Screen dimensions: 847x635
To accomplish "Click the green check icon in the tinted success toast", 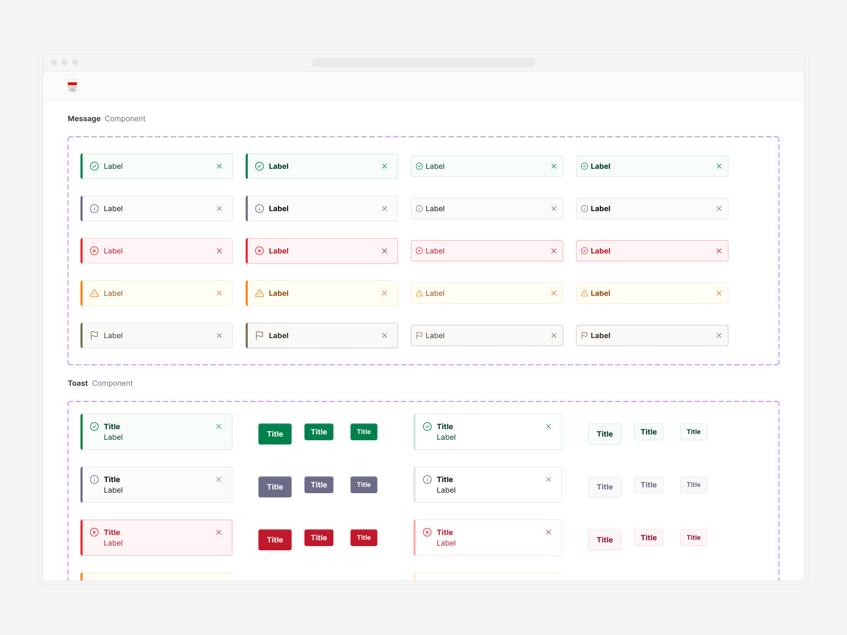I will tap(94, 427).
